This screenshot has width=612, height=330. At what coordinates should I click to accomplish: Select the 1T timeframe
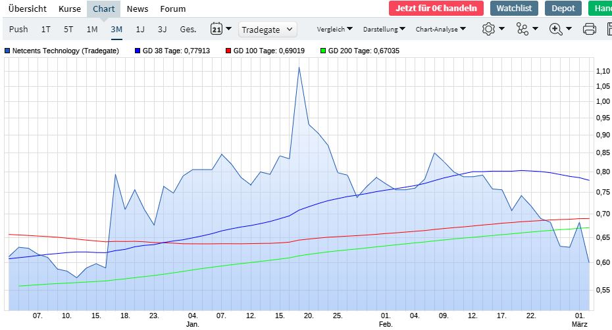[x=45, y=30]
